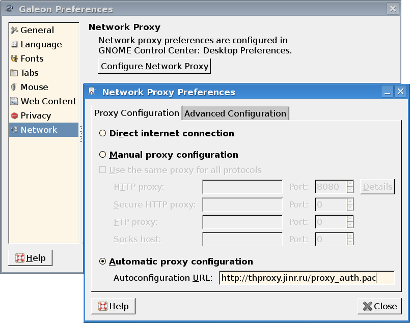Switch to the Advanced Configuration tab
Image resolution: width=410 pixels, height=323 pixels.
point(235,113)
